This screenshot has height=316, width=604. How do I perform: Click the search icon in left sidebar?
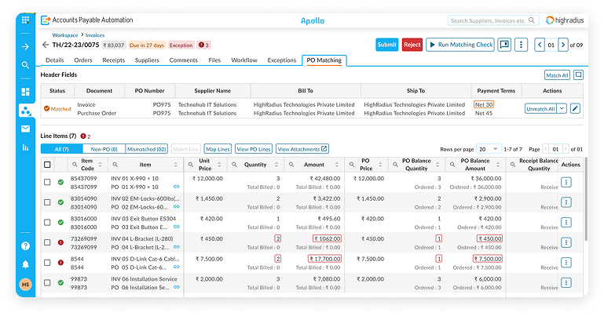coord(25,66)
